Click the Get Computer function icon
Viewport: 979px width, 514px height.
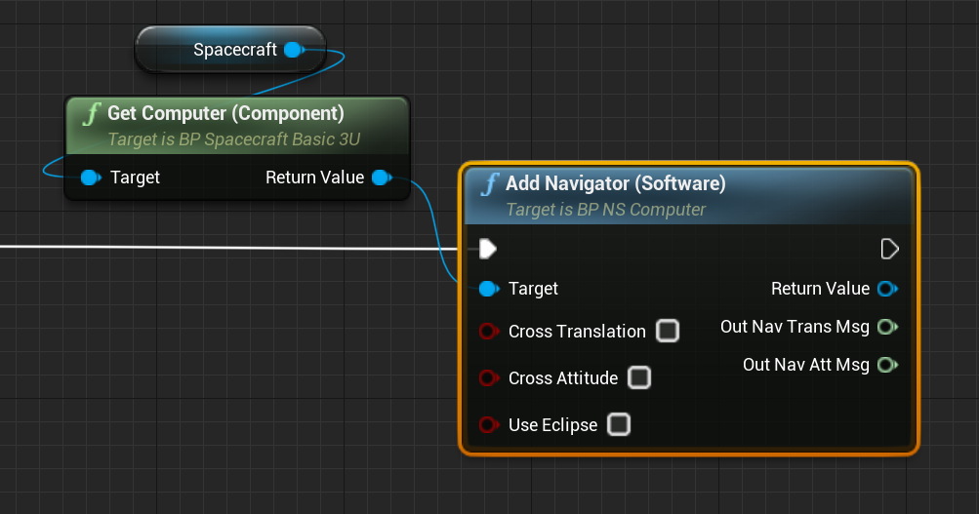click(x=91, y=114)
